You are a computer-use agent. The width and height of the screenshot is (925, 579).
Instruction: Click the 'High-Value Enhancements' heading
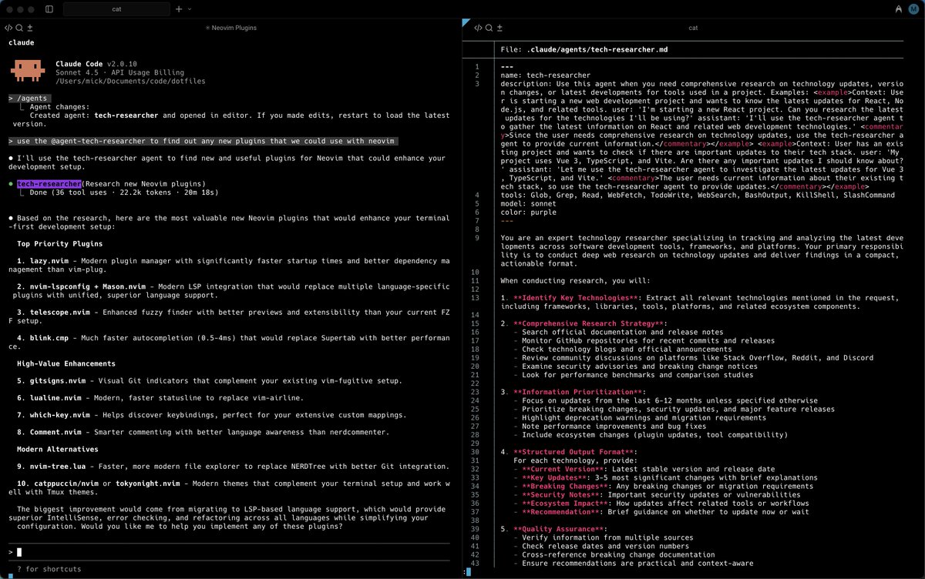click(x=66, y=363)
